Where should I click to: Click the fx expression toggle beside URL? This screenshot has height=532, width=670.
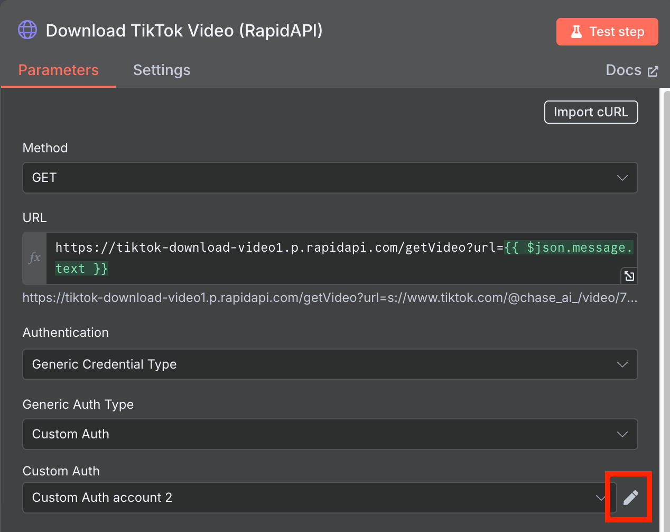(x=34, y=258)
